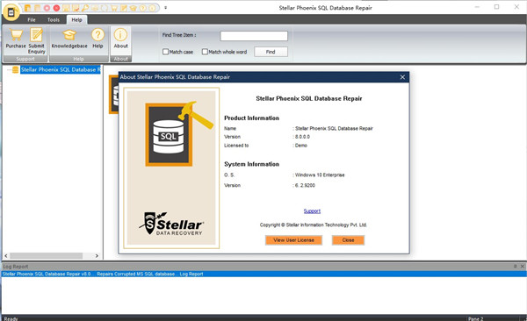Click the round application logo button
The height and width of the screenshot is (321, 527).
11,12
